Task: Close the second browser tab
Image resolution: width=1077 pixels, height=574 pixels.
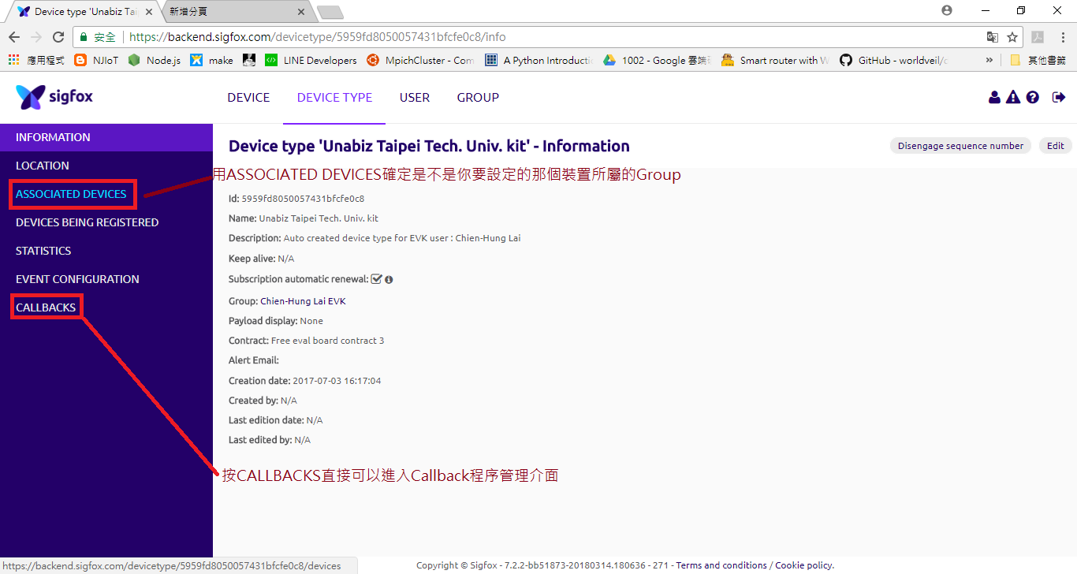Action: click(x=301, y=12)
